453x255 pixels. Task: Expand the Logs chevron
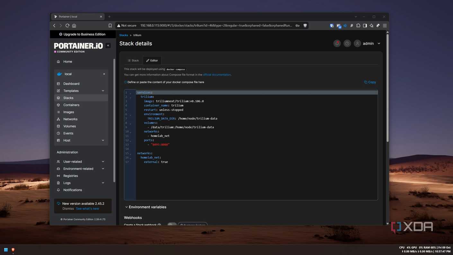(103, 183)
